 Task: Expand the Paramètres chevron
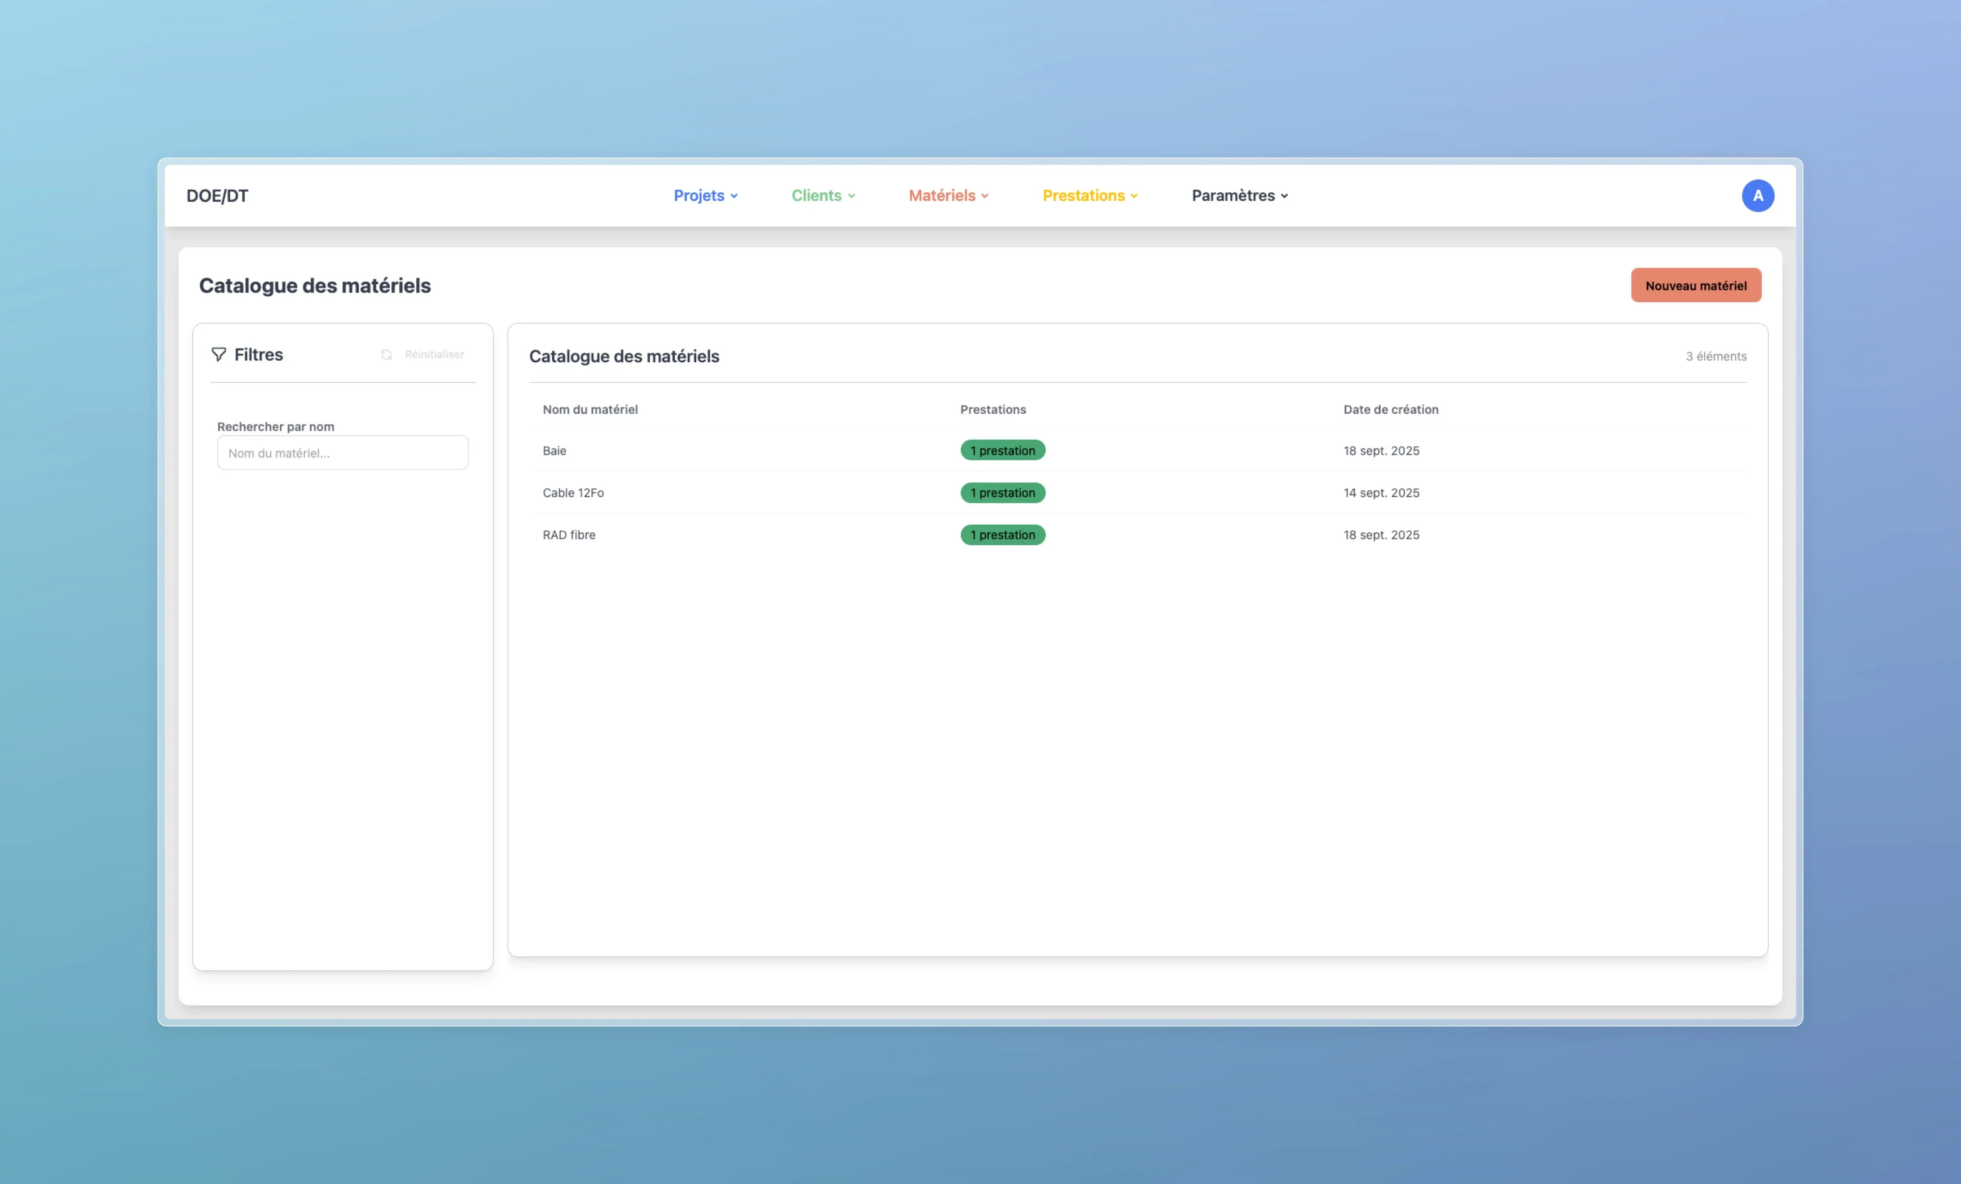1284,197
